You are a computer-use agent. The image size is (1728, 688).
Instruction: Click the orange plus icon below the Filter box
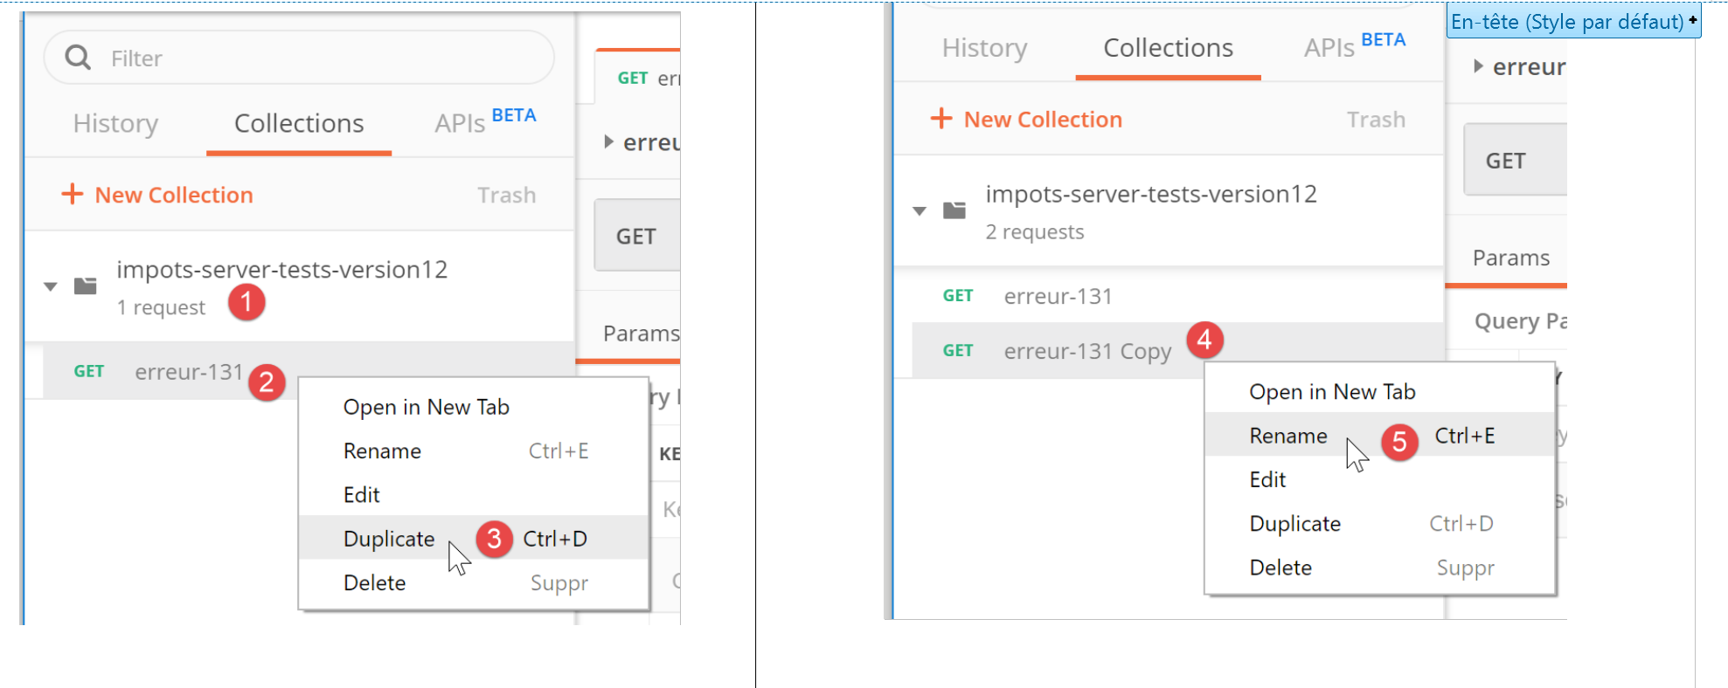[x=73, y=194]
